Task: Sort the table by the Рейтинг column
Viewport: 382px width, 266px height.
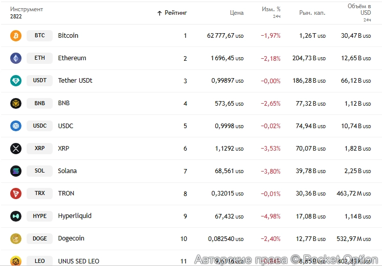Action: (x=172, y=13)
